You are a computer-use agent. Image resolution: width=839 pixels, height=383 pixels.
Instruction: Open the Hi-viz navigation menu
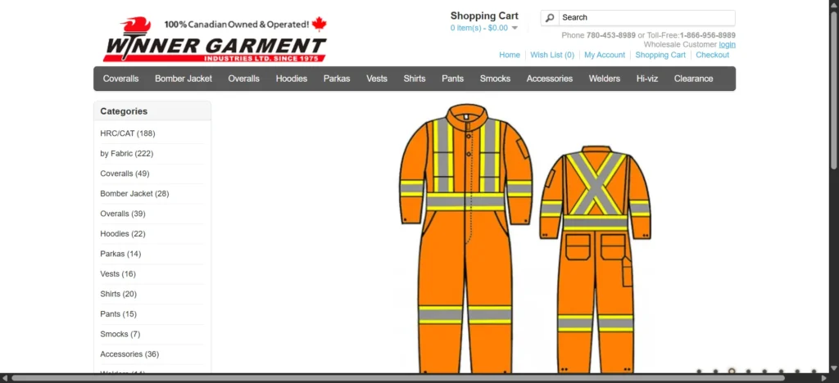(647, 79)
